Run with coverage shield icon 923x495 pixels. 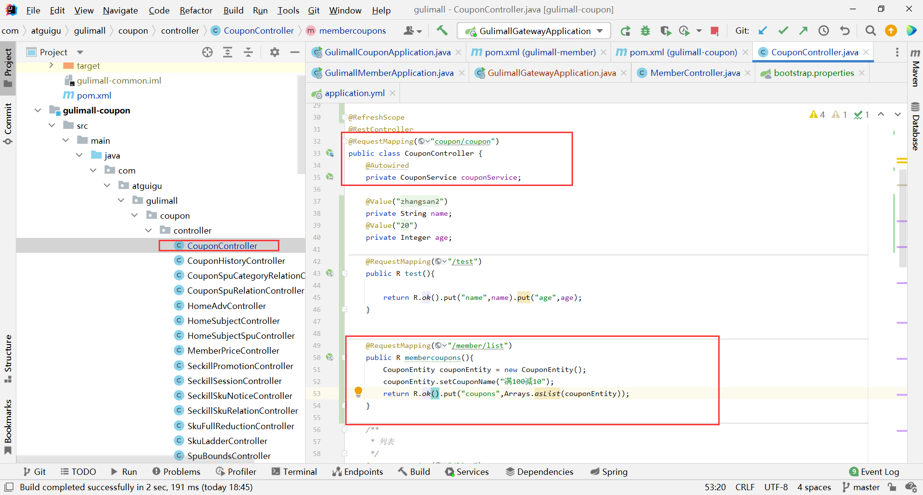pos(665,31)
